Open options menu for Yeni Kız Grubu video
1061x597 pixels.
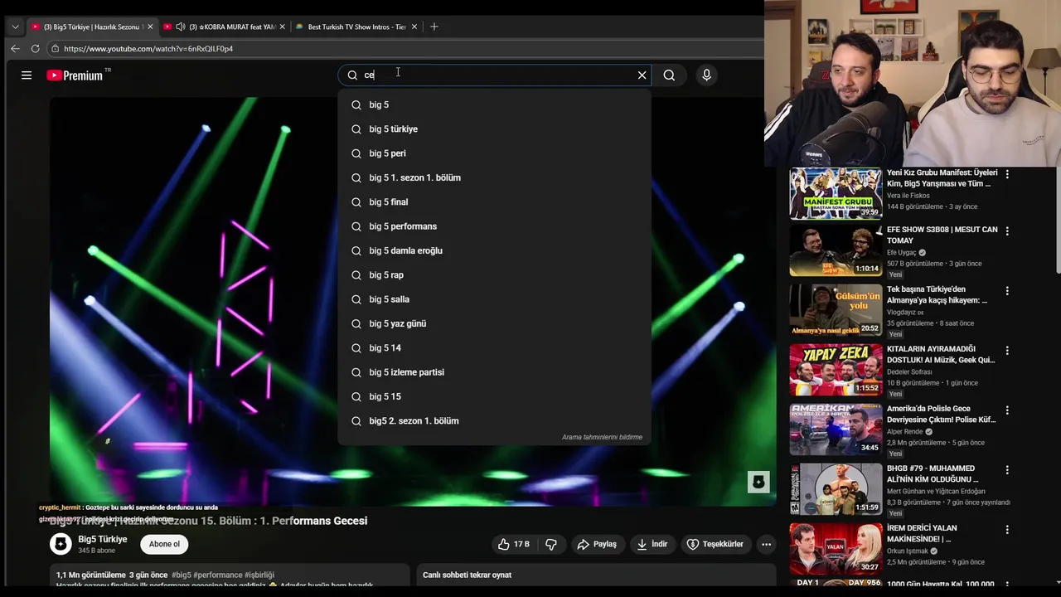tap(1007, 174)
